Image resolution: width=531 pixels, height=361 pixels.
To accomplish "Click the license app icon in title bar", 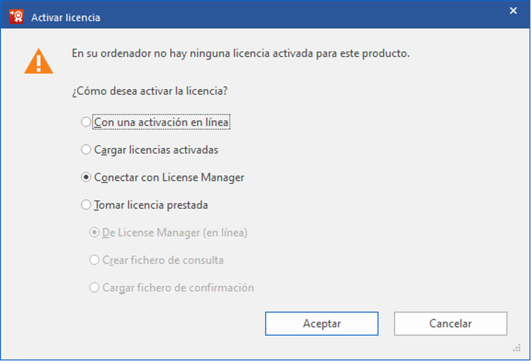I will [16, 17].
